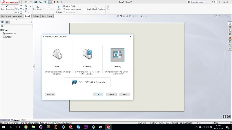The image size is (232, 130).
Task: Select the Line sketch tool
Action: (16, 6)
